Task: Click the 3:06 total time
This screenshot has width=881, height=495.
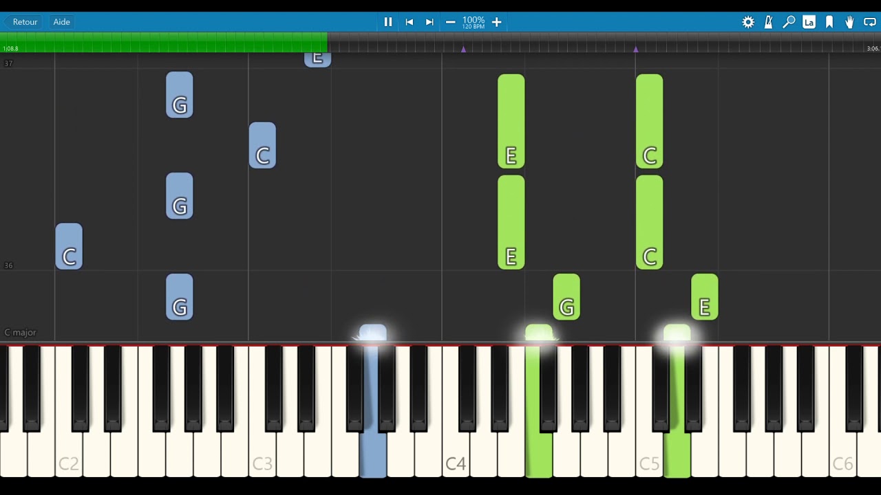Action: click(872, 49)
